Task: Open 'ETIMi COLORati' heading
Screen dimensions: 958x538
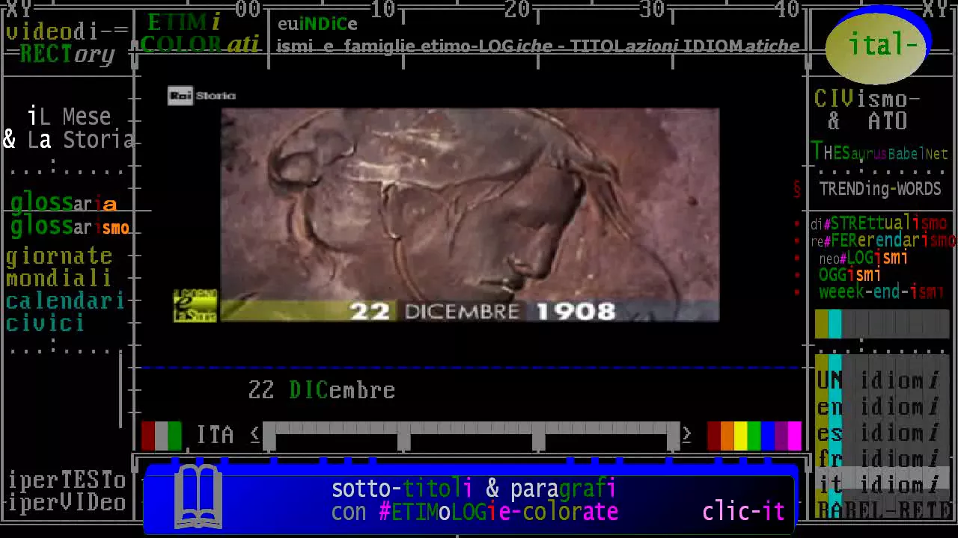Action: coord(200,34)
